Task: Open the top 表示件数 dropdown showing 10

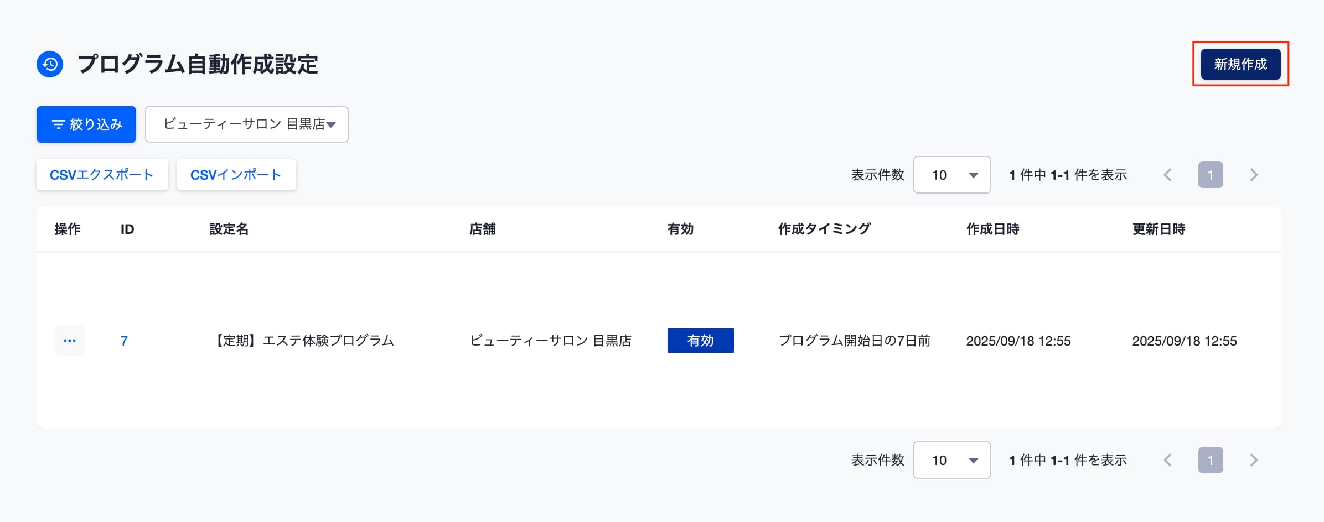Action: click(952, 175)
